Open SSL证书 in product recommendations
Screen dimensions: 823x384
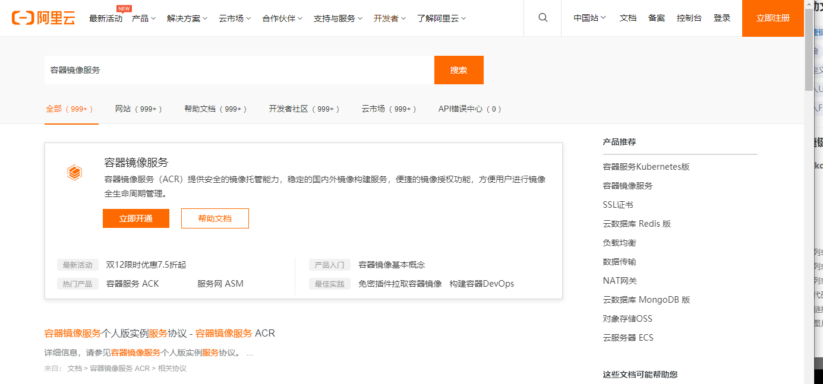tap(618, 205)
